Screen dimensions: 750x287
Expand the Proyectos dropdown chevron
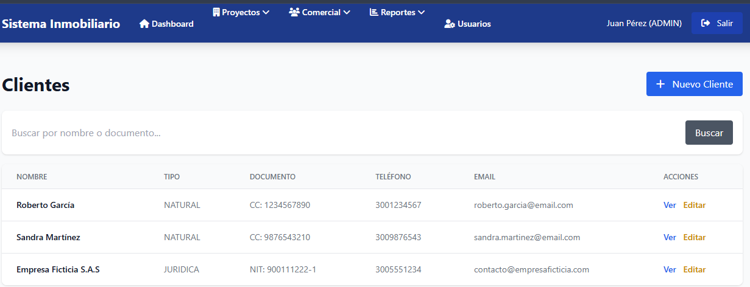click(266, 12)
